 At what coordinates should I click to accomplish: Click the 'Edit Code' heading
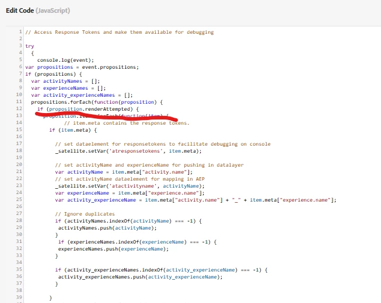coord(20,10)
